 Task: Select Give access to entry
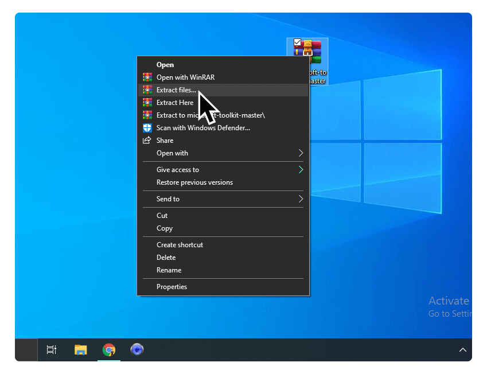pos(223,170)
